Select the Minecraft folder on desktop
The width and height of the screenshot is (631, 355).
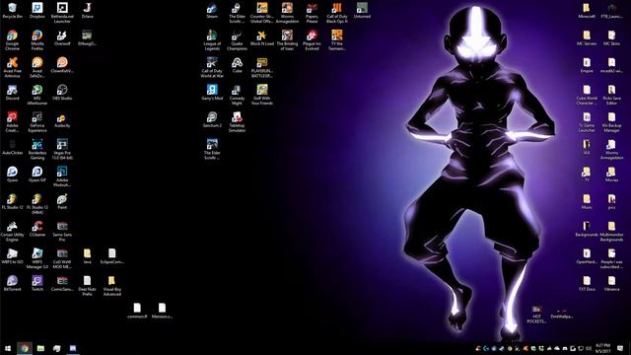[587, 11]
